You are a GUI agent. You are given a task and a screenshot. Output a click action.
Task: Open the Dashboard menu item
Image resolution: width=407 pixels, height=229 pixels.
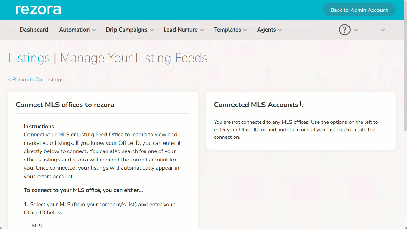click(x=34, y=30)
